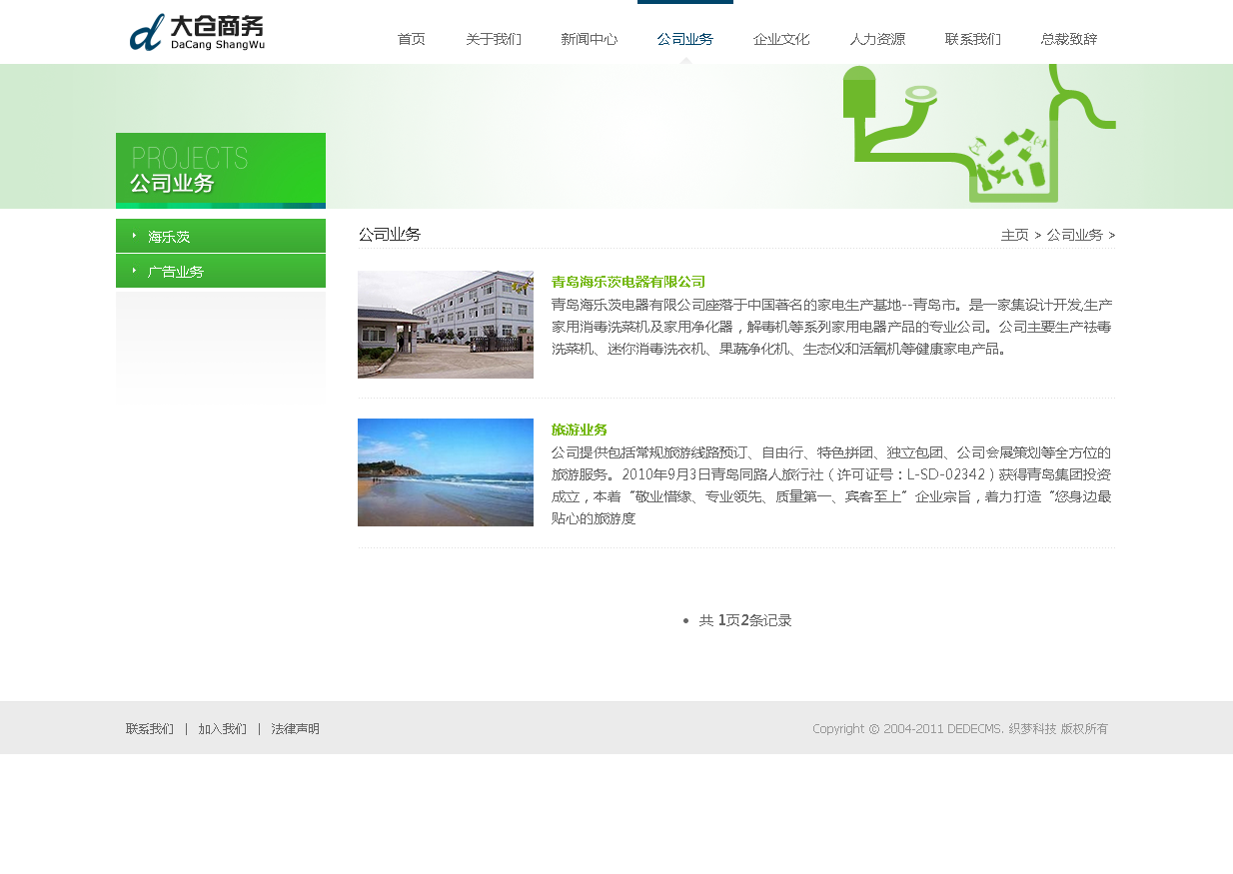This screenshot has width=1233, height=874.
Task: Go to 关于我们 in navigation
Action: click(493, 40)
